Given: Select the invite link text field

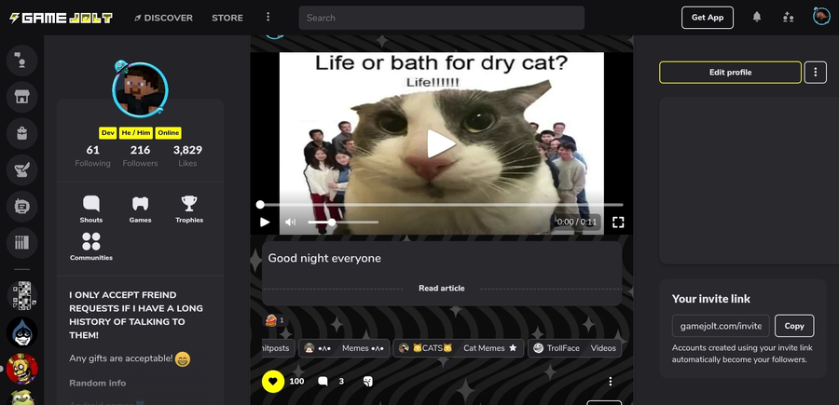Looking at the screenshot, I should point(721,326).
